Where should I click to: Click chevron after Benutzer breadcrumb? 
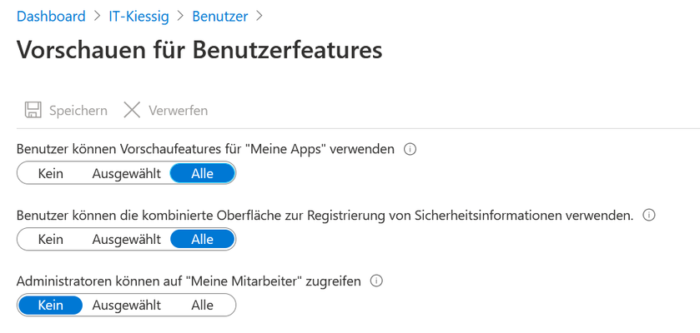pos(259,17)
